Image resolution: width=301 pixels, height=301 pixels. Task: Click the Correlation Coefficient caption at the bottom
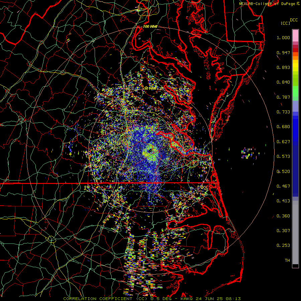click(x=152, y=299)
